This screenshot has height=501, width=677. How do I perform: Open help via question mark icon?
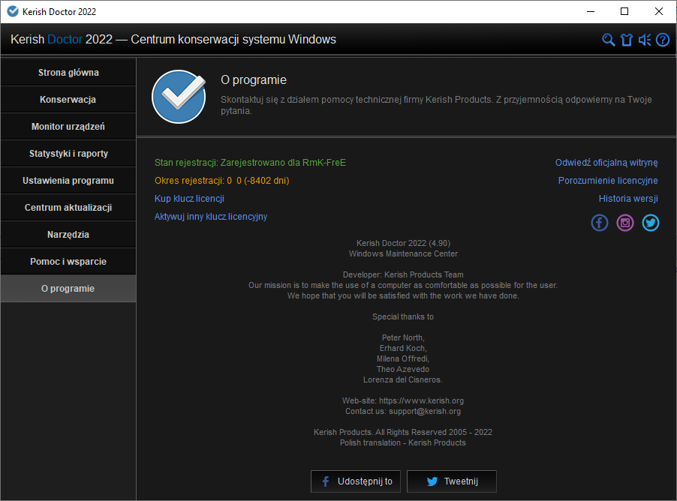click(663, 40)
